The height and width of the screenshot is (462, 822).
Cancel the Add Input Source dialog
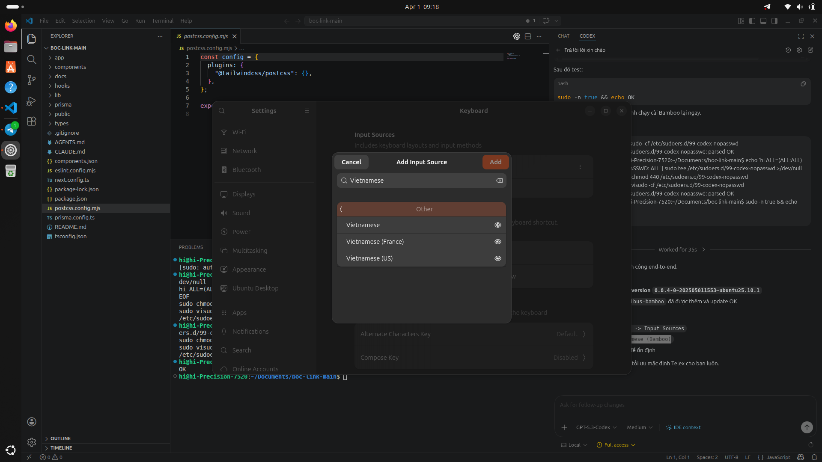351,162
